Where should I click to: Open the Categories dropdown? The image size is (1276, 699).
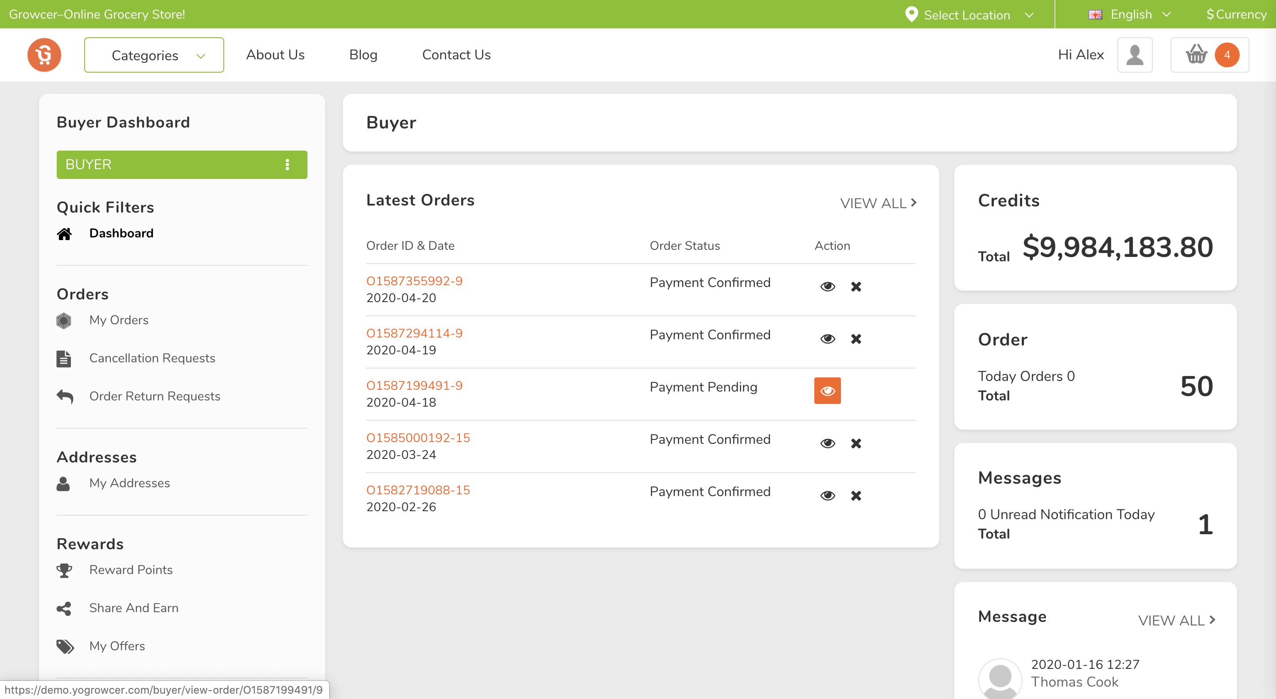click(154, 55)
